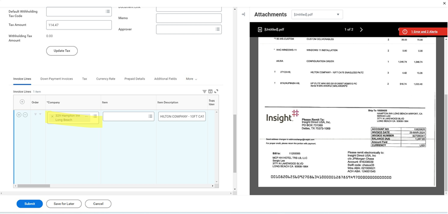Open prompt list for Default Withholding Tax Code
This screenshot has height=214, width=448.
tap(107, 11)
